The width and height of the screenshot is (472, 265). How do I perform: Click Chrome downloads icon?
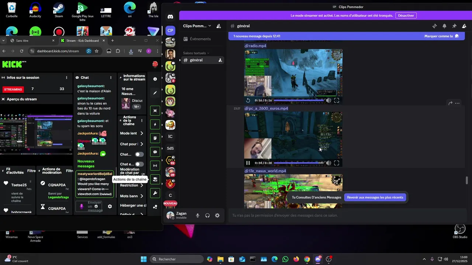[131, 51]
